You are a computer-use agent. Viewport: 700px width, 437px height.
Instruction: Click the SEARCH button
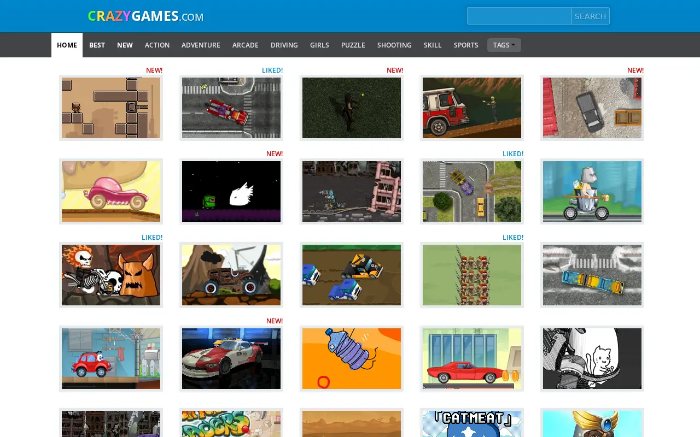(591, 16)
